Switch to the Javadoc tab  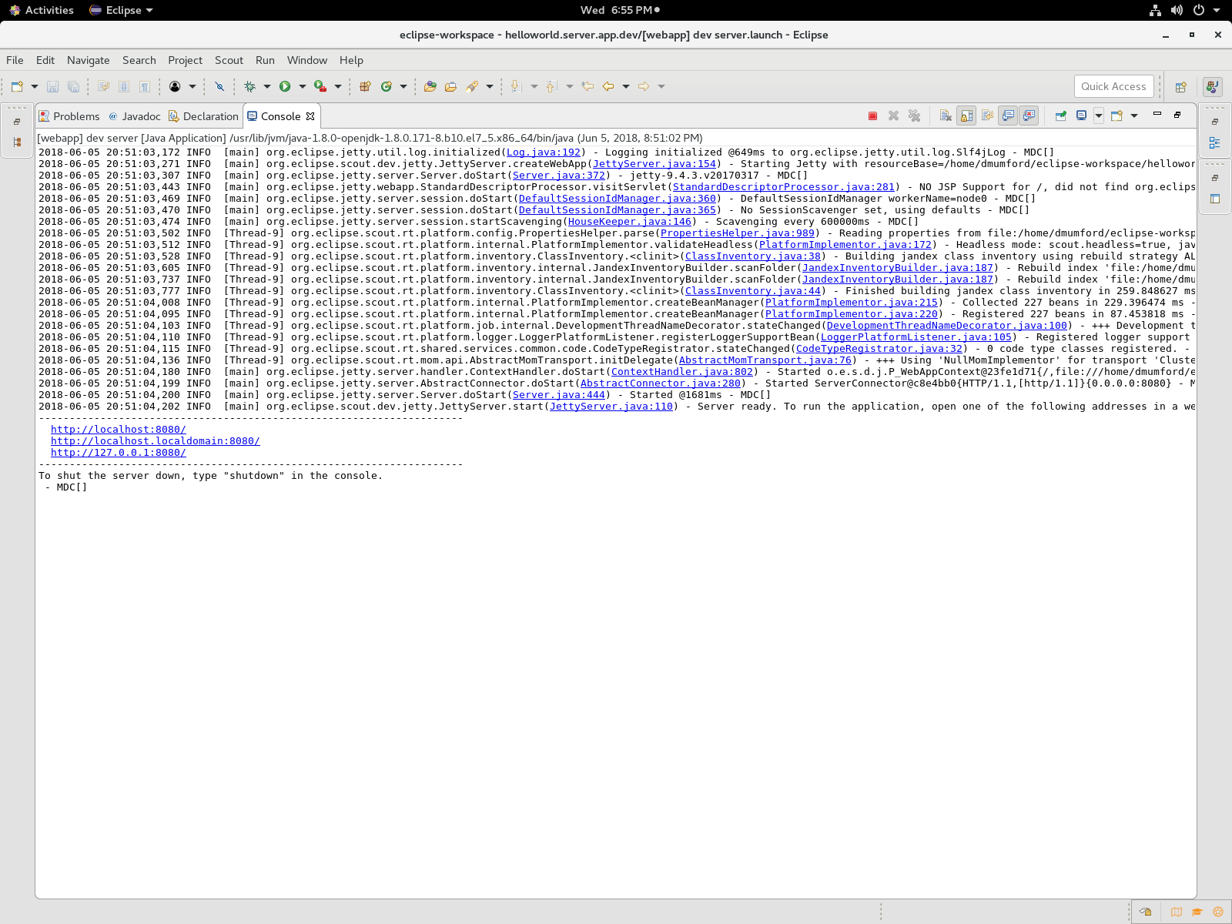(134, 116)
